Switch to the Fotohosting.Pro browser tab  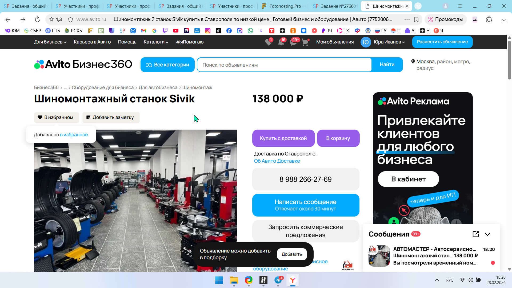coord(284,6)
